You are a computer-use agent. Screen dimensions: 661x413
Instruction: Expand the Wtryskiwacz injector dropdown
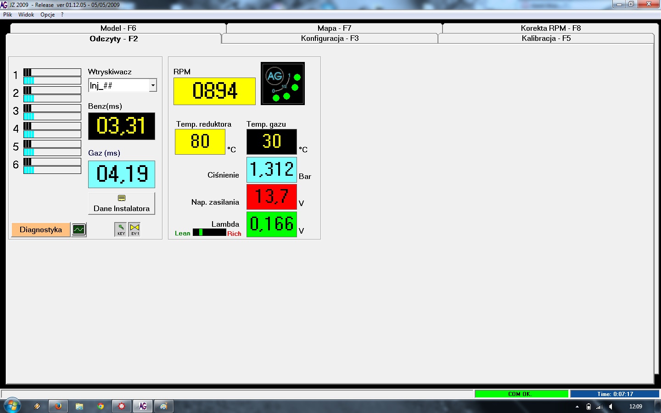[x=153, y=85]
